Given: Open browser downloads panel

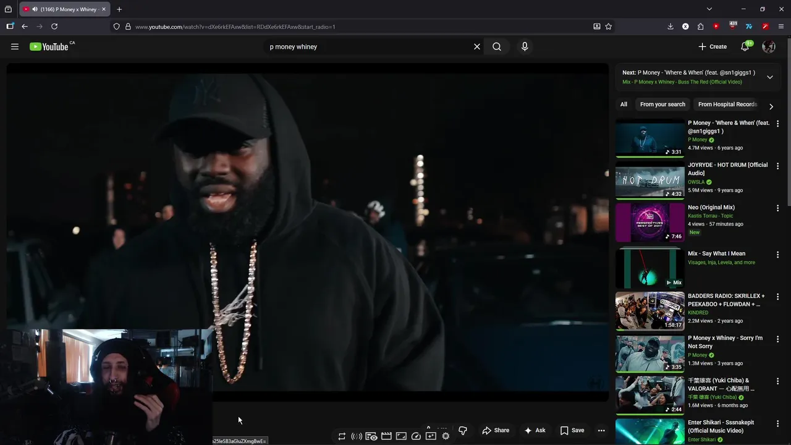Looking at the screenshot, I should (670, 27).
